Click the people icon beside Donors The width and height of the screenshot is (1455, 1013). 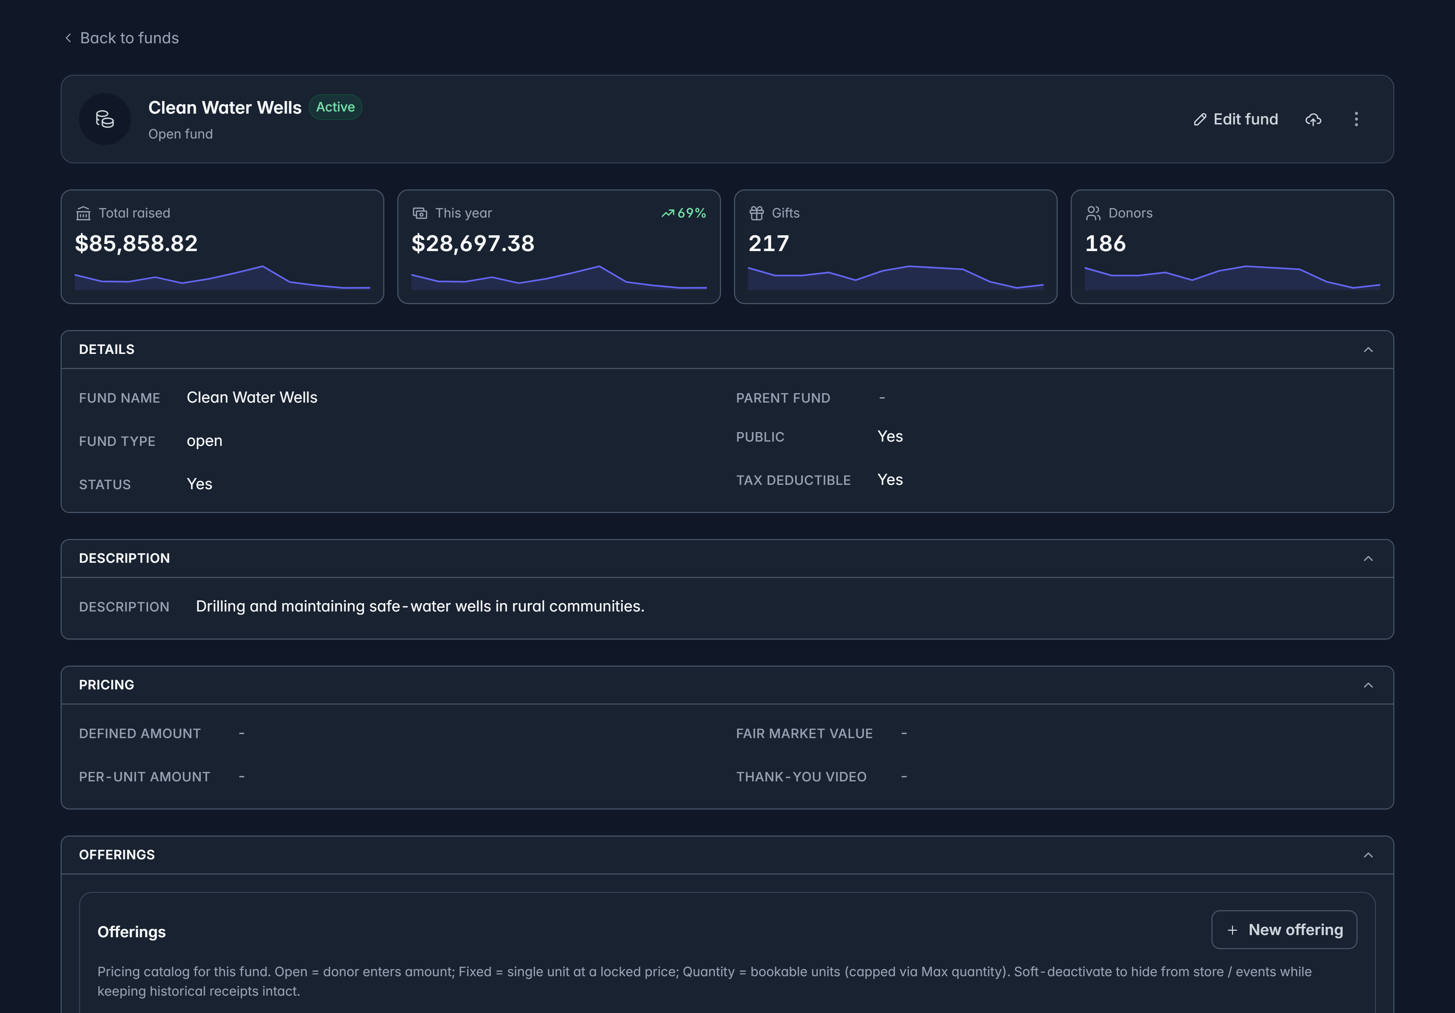point(1093,214)
